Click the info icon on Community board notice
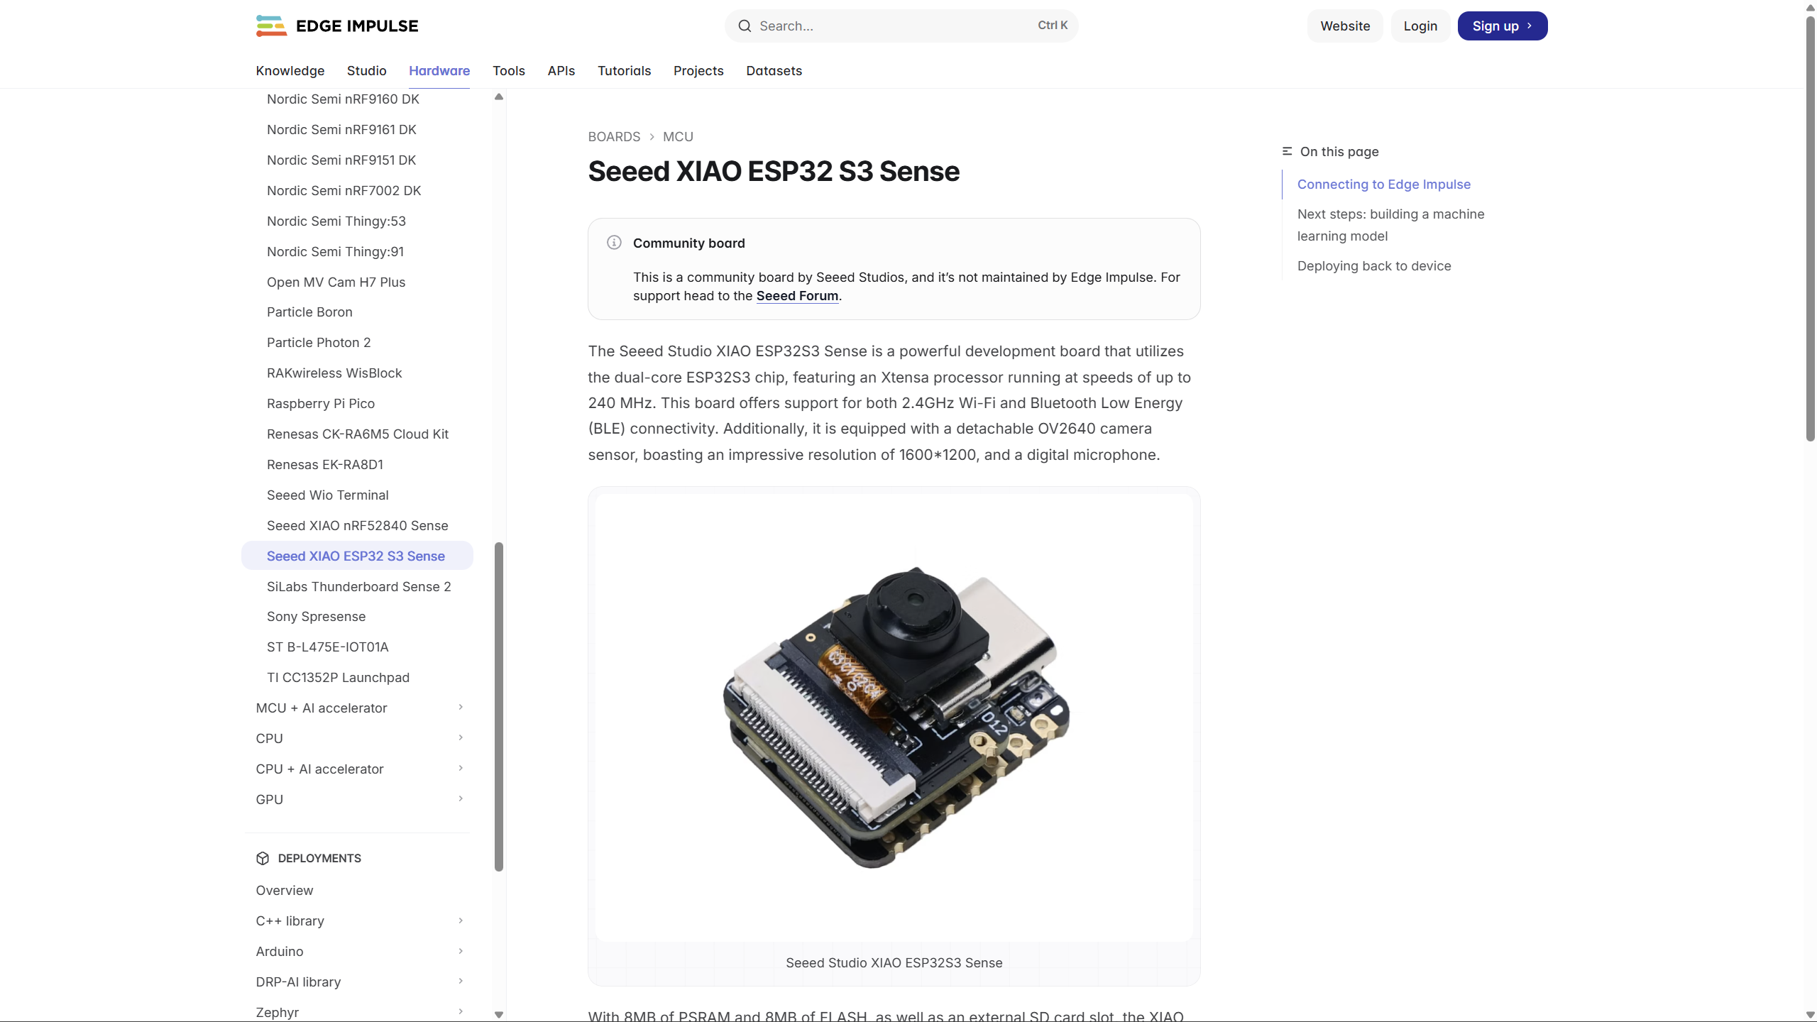Screen dimensions: 1817x1022 614,242
